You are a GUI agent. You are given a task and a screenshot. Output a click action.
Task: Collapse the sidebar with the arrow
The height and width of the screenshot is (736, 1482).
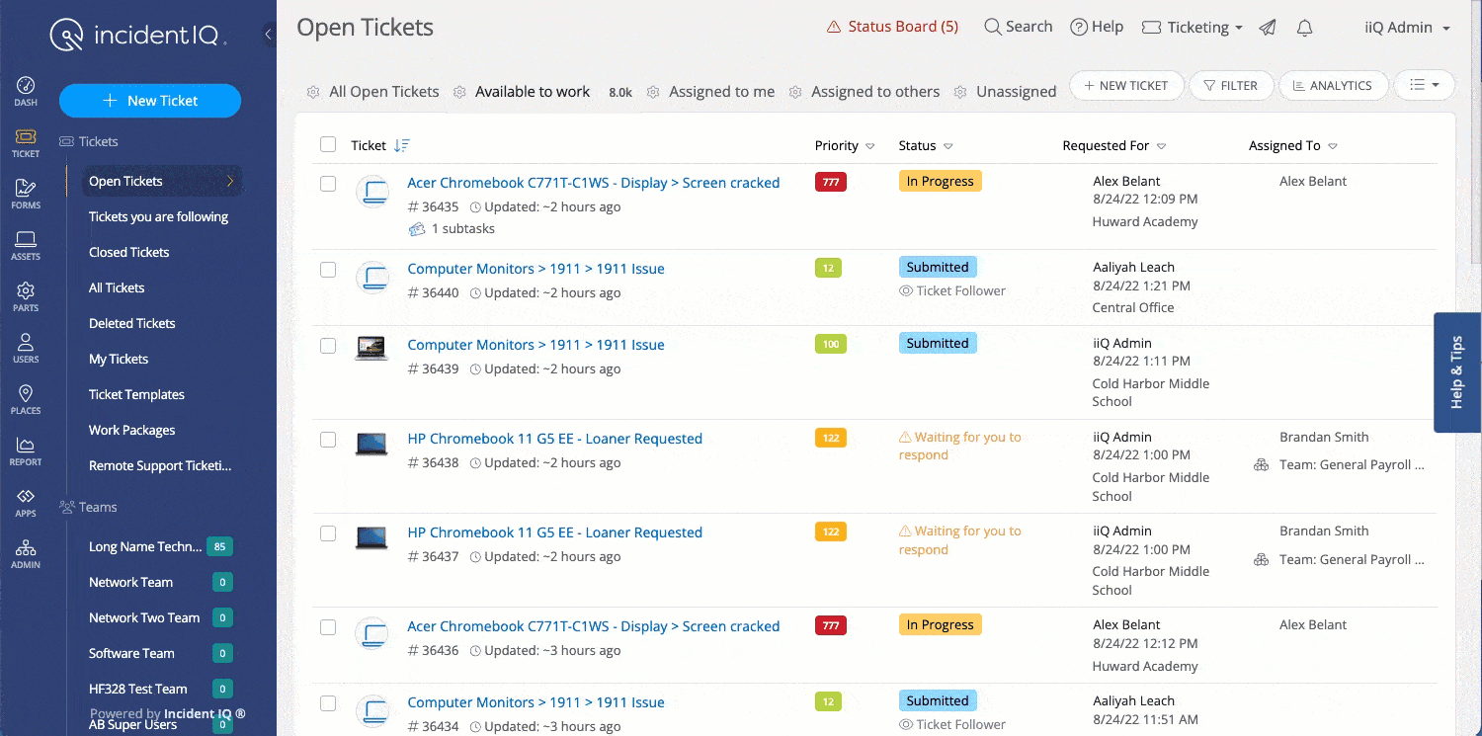269,35
